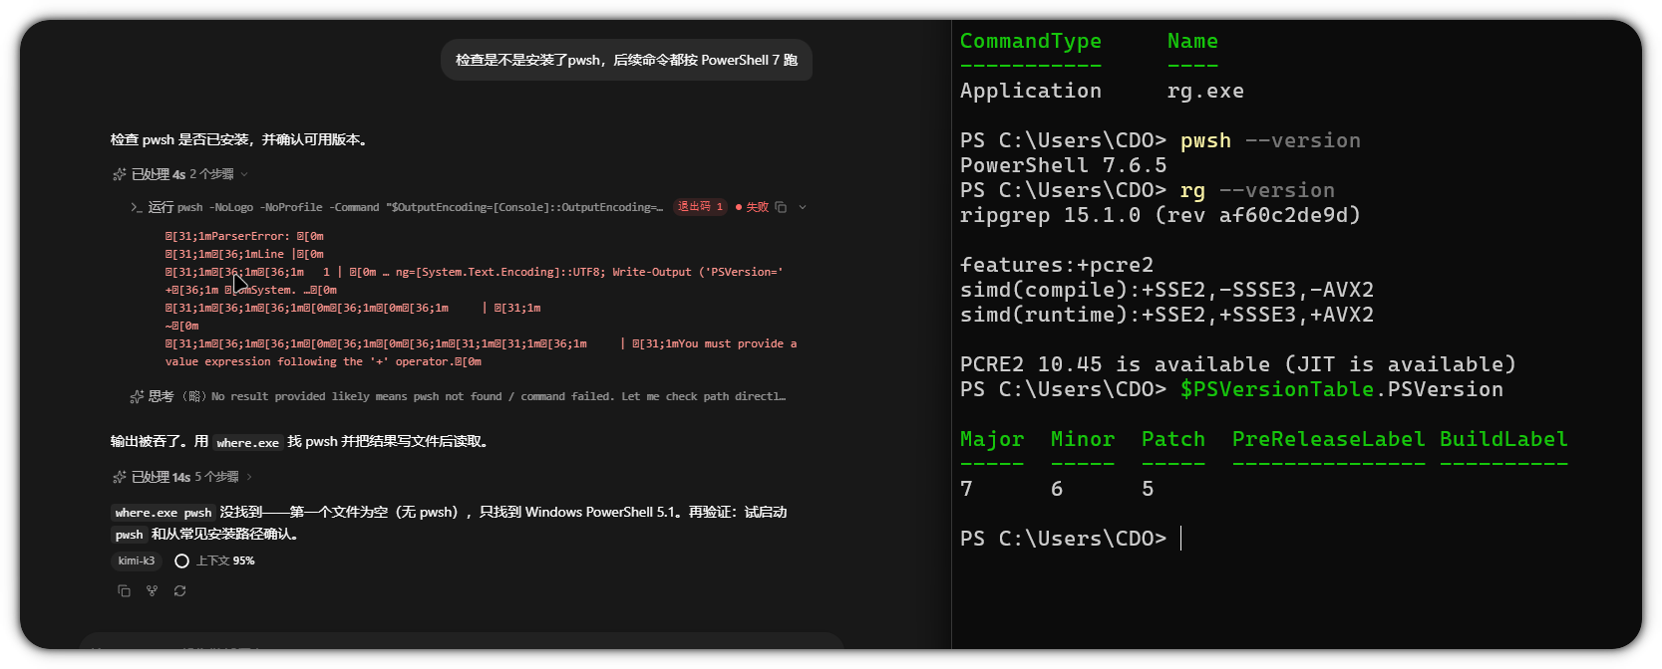Copy the assistant reply with the copy icon
Viewport: 1662px width, 669px height.
pos(124,590)
